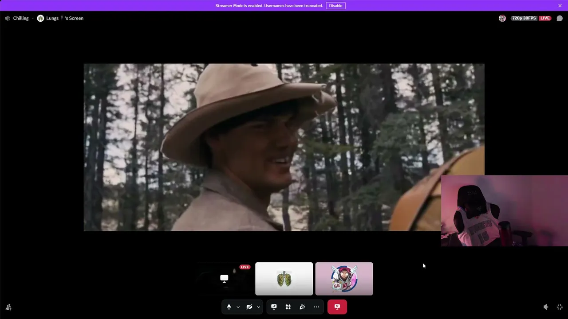Select the Lungs participant tile
Viewport: 568px width, 319px height.
point(284,279)
